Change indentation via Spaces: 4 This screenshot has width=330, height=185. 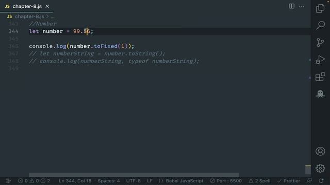pyautogui.click(x=109, y=181)
